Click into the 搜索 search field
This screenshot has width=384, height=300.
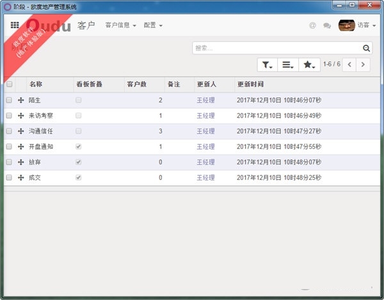pos(276,48)
